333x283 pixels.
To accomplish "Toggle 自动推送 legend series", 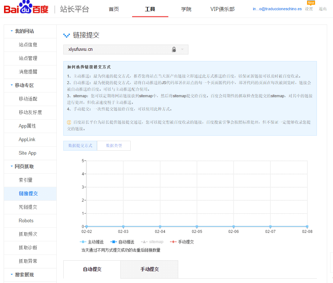I will coord(122,242).
